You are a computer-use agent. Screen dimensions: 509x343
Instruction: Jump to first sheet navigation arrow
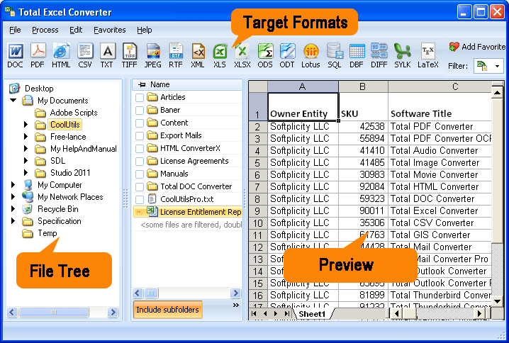(x=254, y=314)
